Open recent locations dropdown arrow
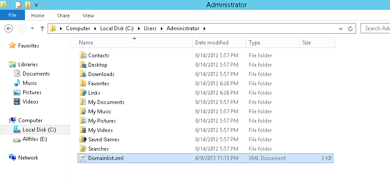This screenshot has width=390, height=184. pyautogui.click(x=32, y=28)
